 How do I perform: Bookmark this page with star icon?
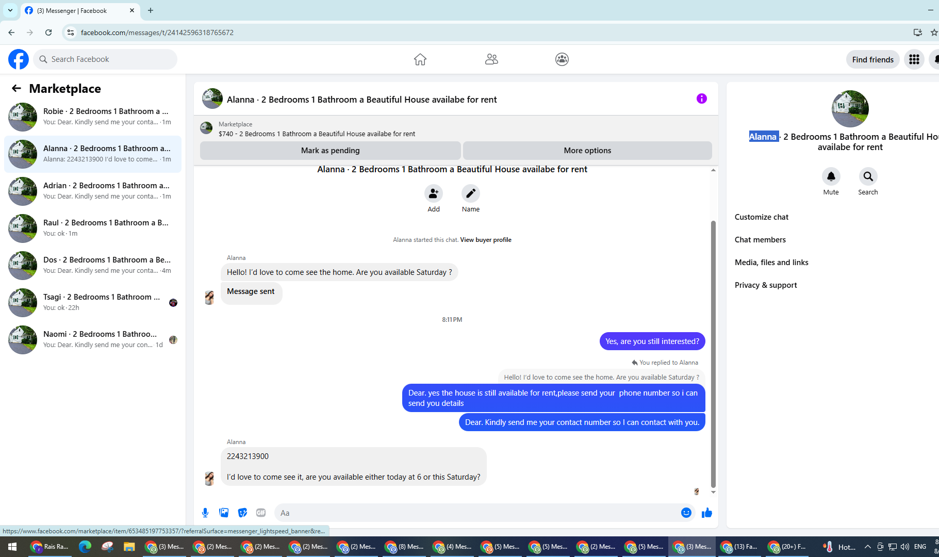click(934, 32)
